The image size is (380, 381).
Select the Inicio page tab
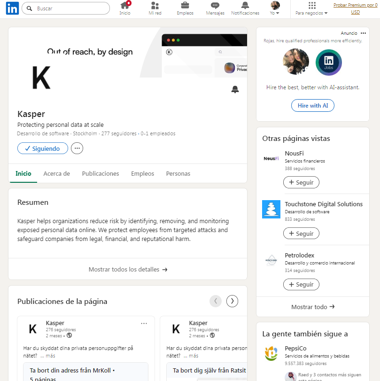tap(23, 173)
